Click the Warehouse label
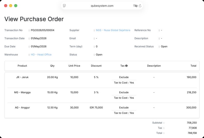This screenshot has height=138, width=204. (x=11, y=55)
